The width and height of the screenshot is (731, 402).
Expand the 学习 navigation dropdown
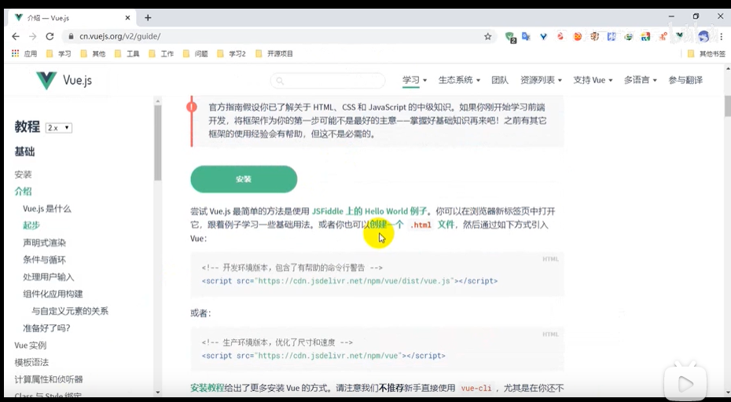tap(414, 80)
